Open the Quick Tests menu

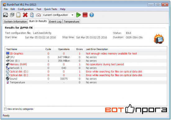(x=50, y=9)
